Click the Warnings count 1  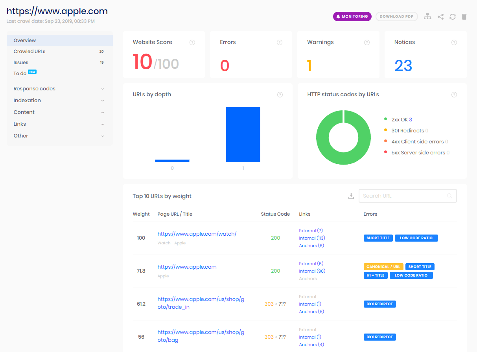[309, 66]
